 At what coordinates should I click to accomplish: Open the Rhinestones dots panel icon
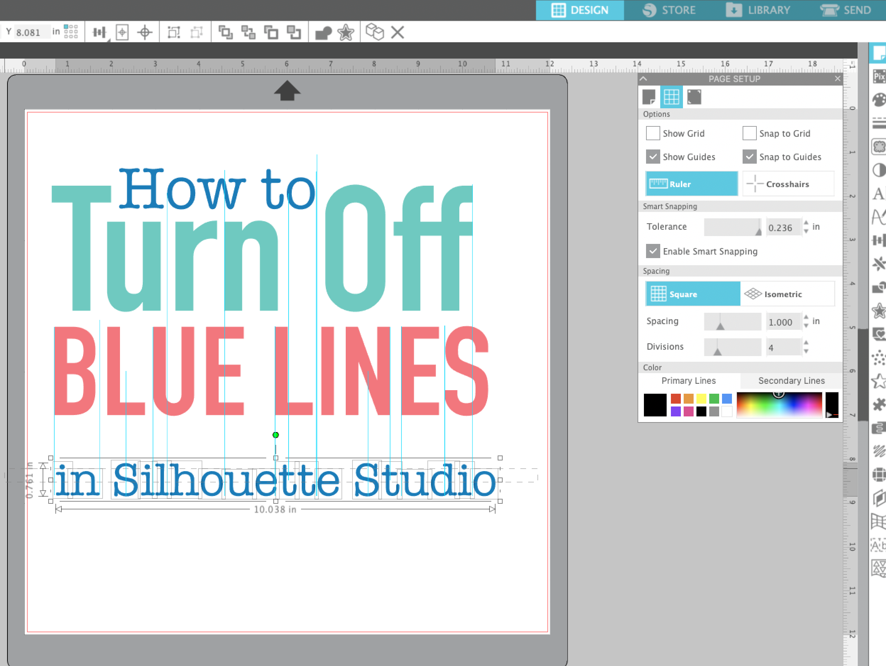pyautogui.click(x=879, y=357)
